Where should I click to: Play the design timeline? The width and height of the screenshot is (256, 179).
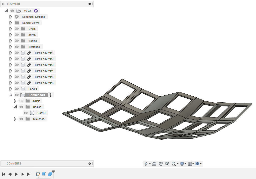tap(16, 174)
